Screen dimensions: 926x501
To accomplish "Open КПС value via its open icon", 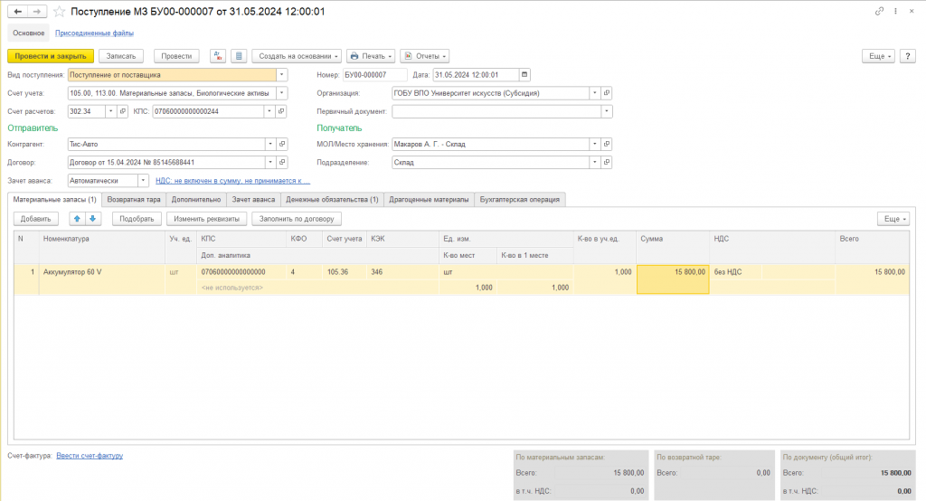I will coord(281,111).
